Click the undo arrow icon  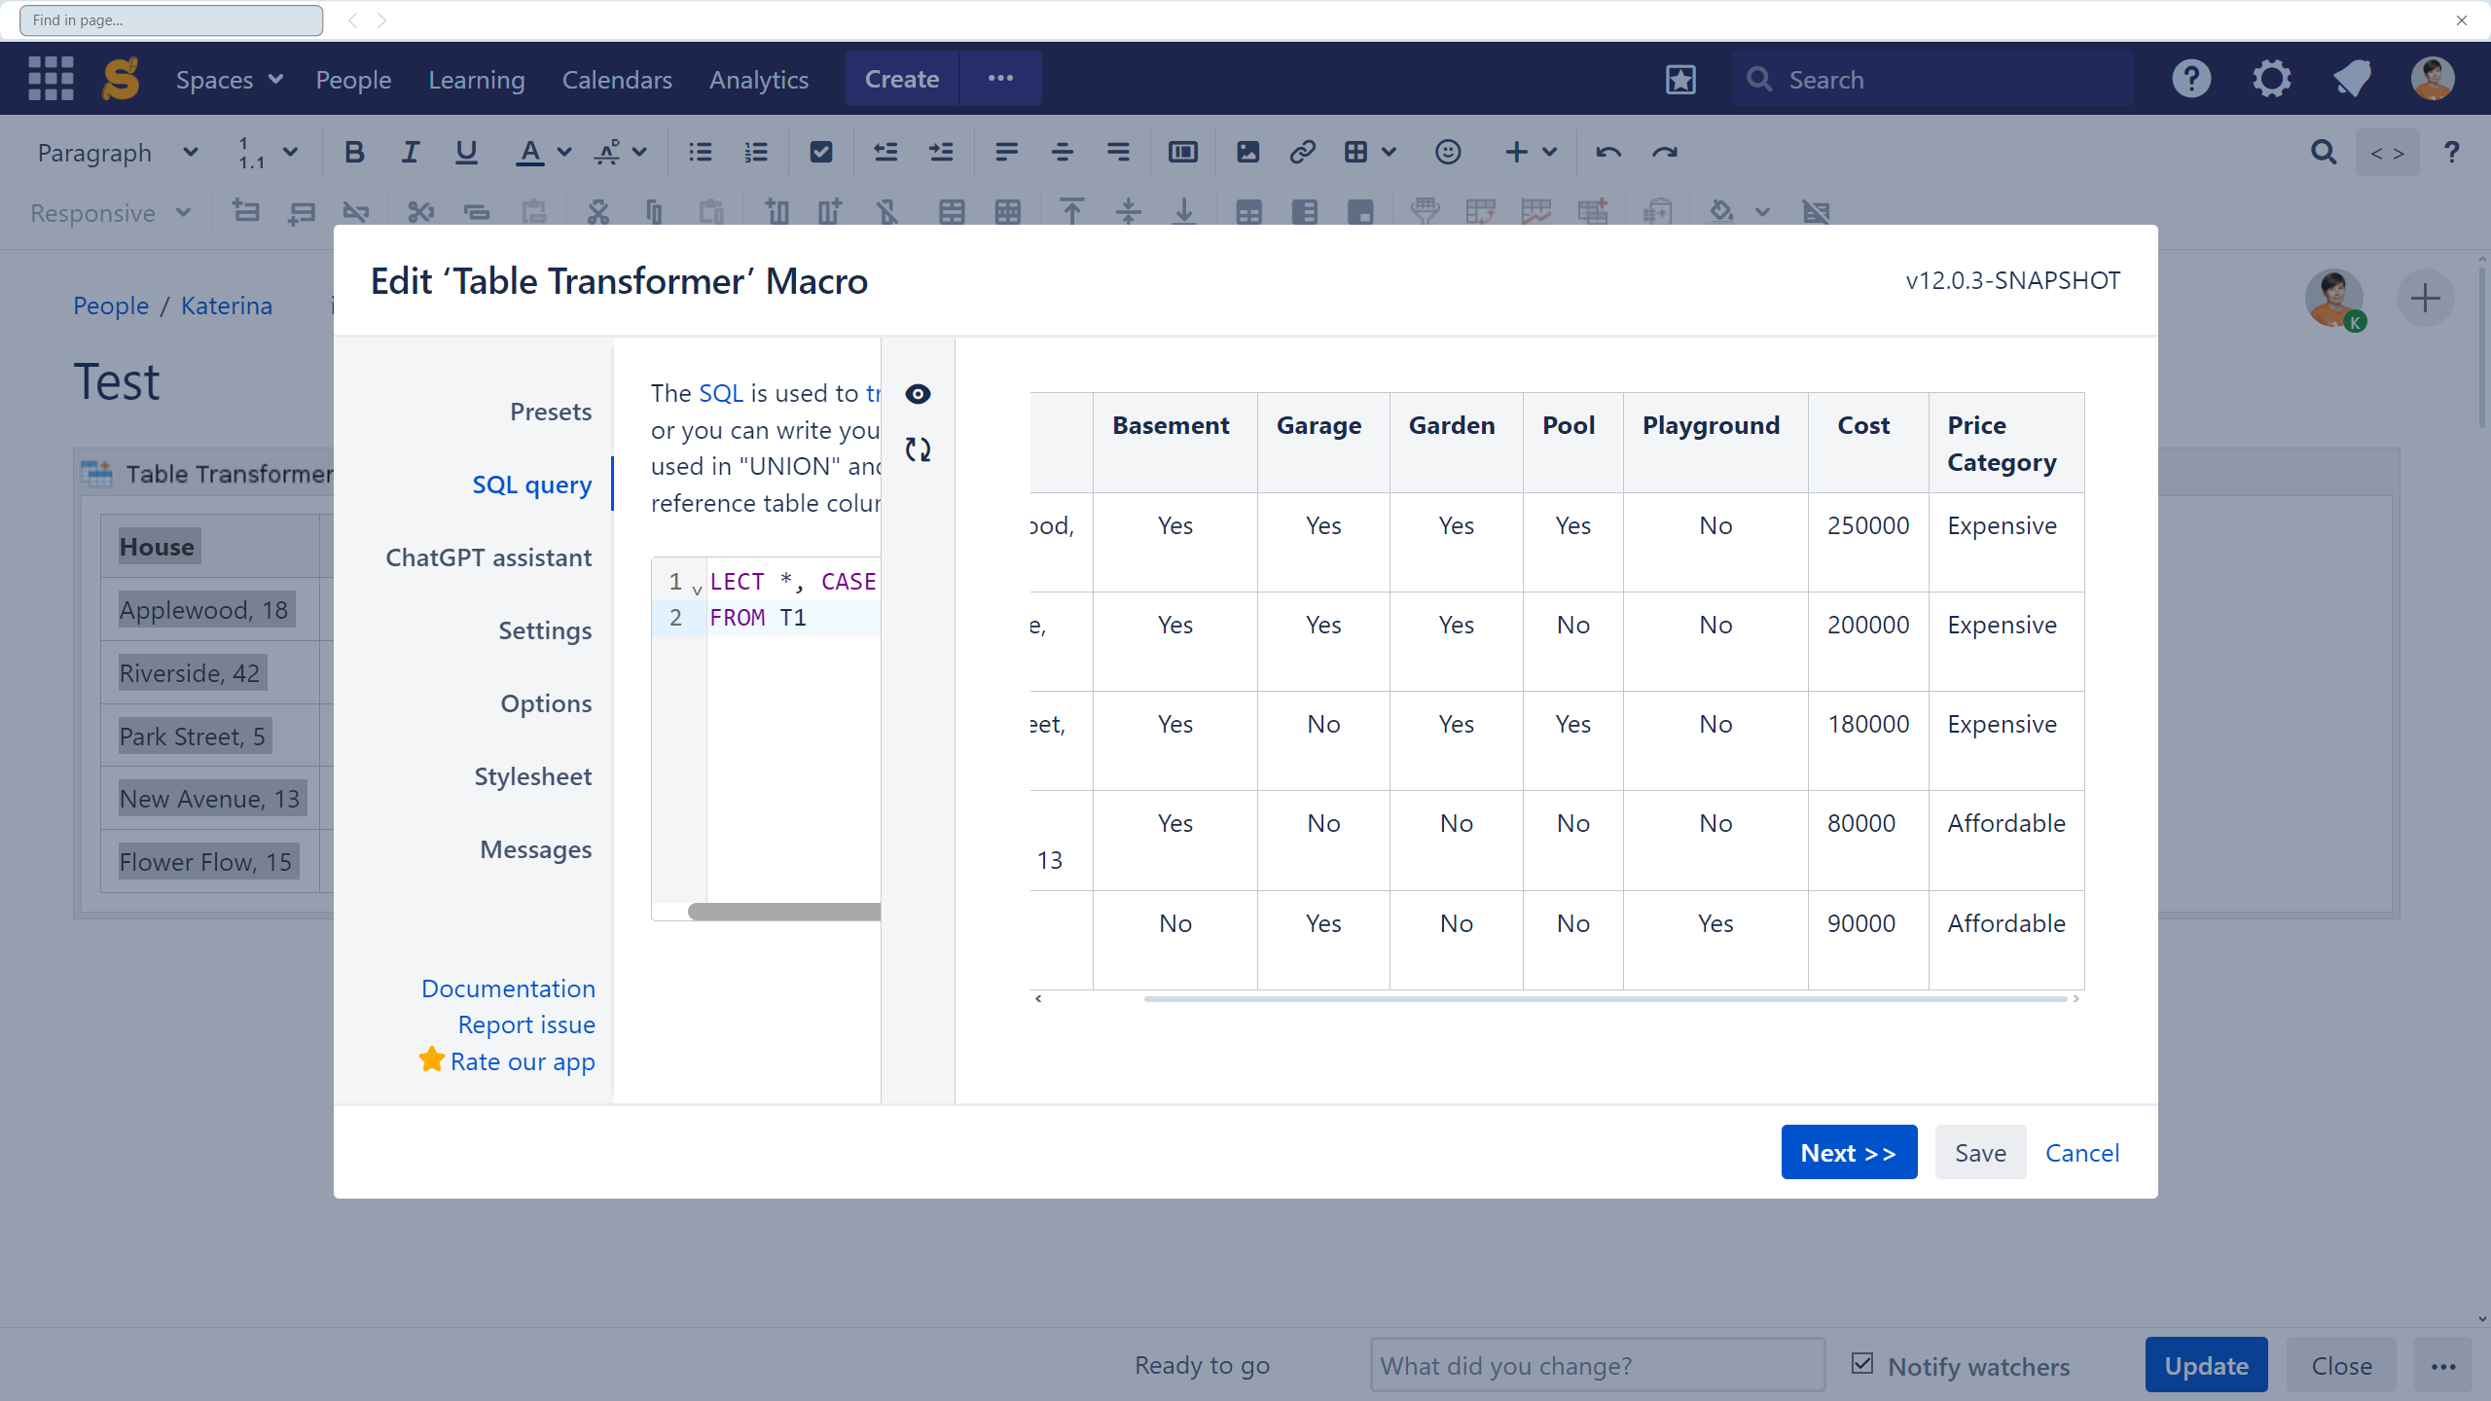tap(1607, 153)
